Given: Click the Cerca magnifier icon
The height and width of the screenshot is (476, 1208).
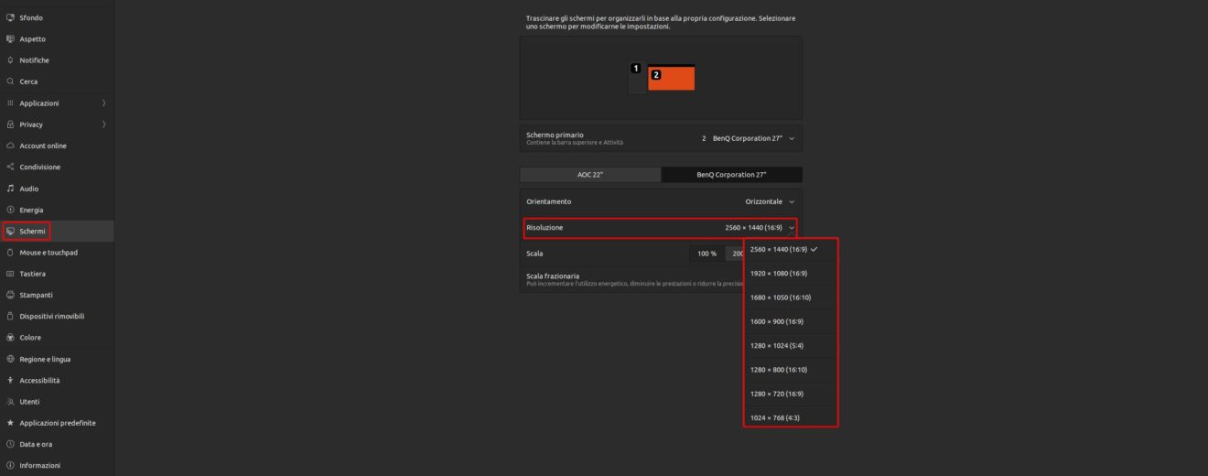Looking at the screenshot, I should tap(10, 81).
